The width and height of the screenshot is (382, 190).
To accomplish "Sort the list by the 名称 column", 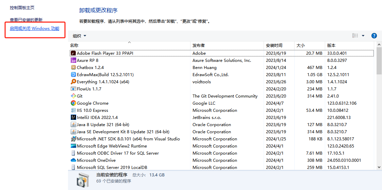I will (130, 45).
